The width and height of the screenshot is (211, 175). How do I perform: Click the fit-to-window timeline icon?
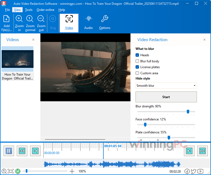click(11, 171)
